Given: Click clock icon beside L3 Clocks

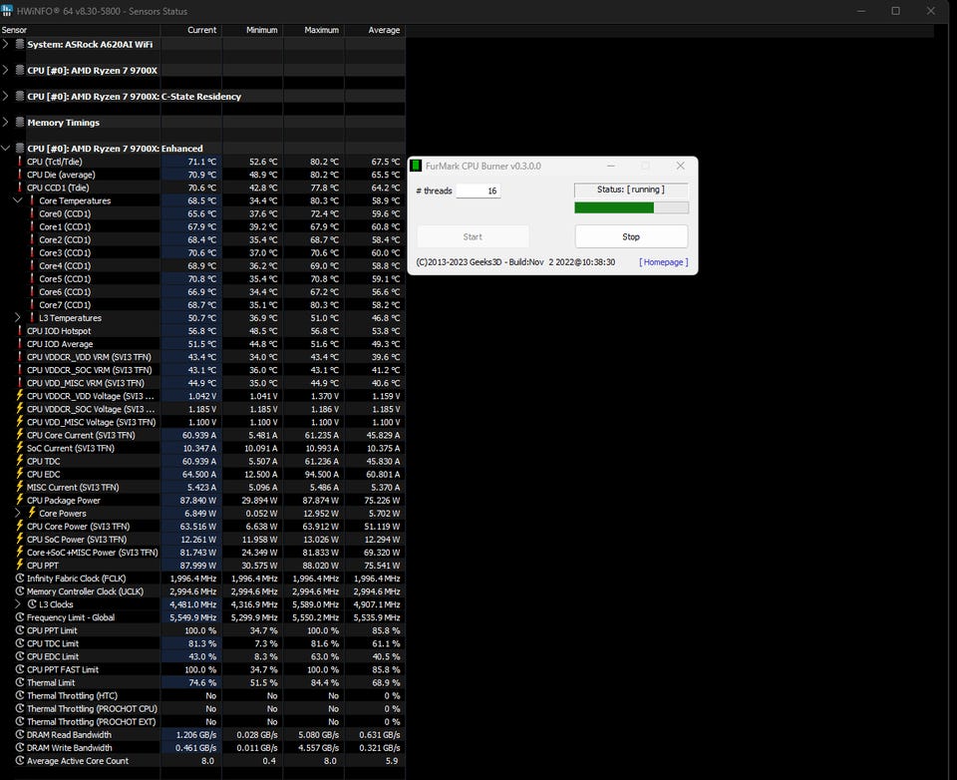Looking at the screenshot, I should coord(32,604).
